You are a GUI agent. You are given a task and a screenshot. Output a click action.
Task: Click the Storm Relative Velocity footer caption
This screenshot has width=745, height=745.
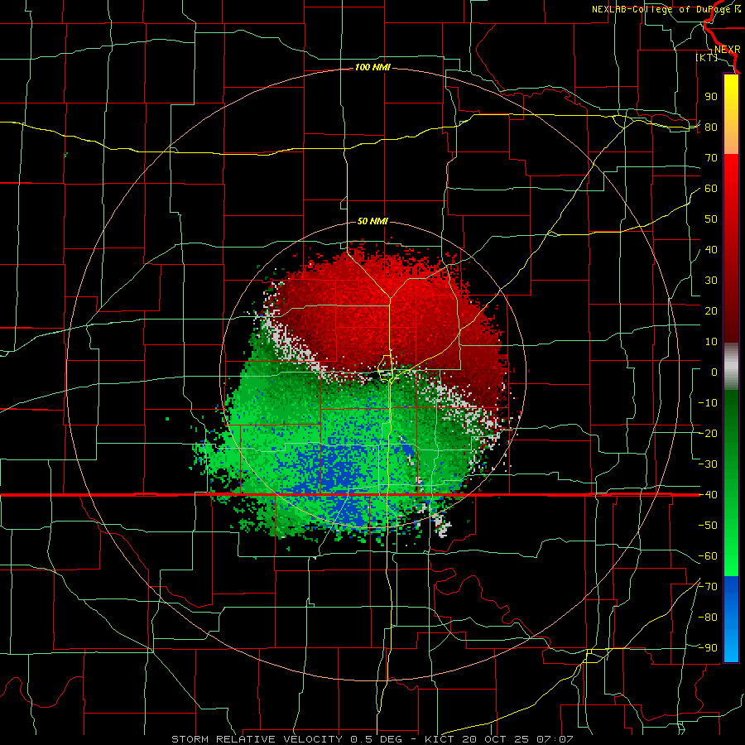[372, 739]
